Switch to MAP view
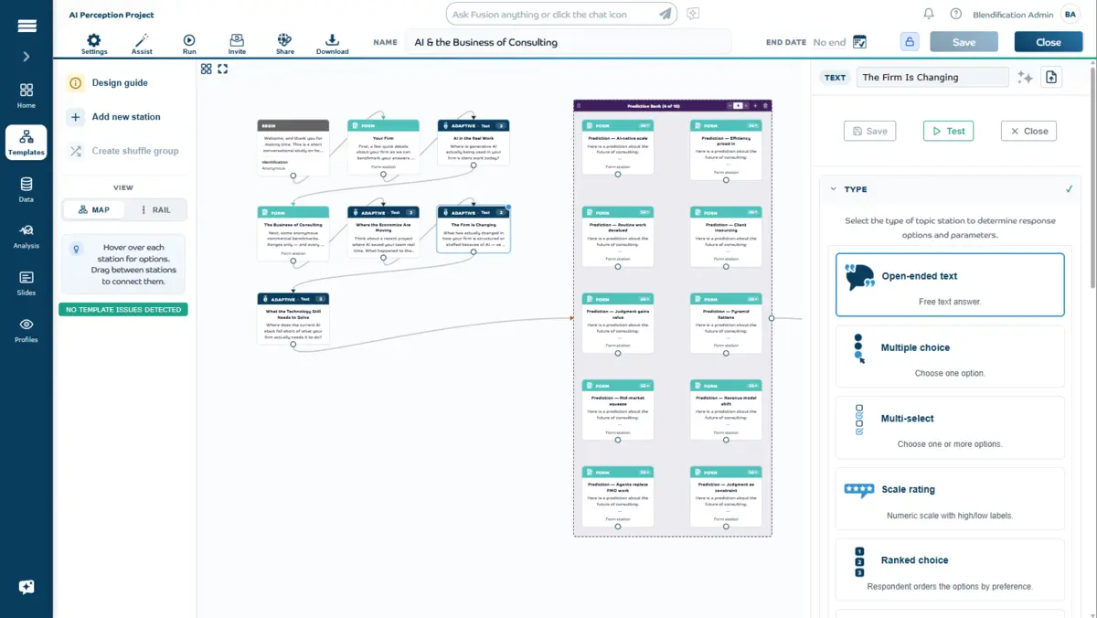 click(94, 209)
